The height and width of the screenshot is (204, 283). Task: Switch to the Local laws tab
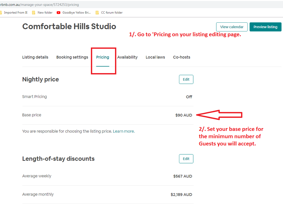[155, 57]
